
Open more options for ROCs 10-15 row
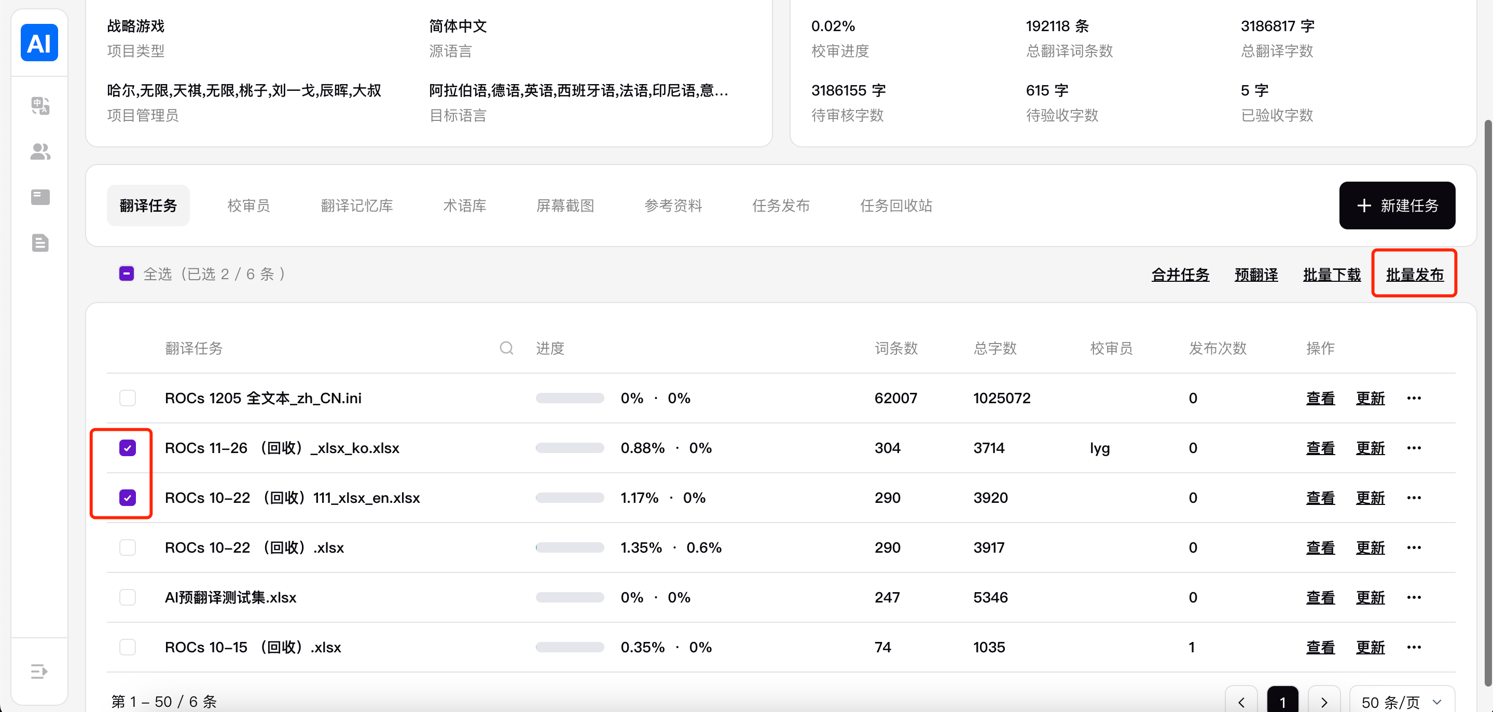1414,647
